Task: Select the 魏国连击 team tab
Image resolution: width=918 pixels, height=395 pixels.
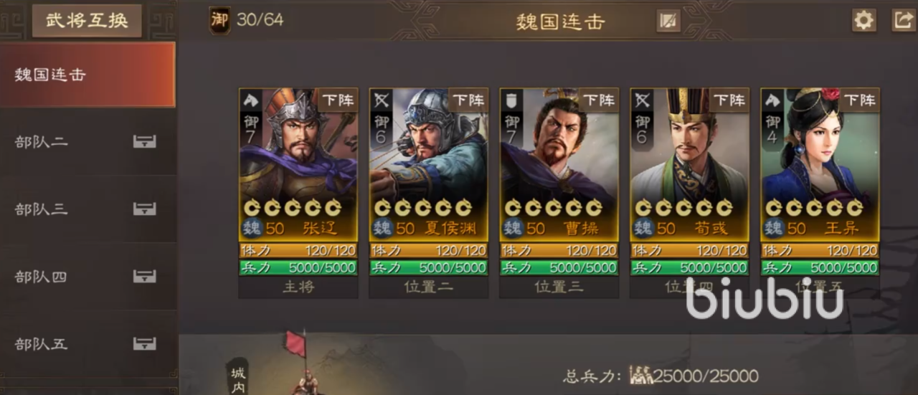Action: (87, 75)
